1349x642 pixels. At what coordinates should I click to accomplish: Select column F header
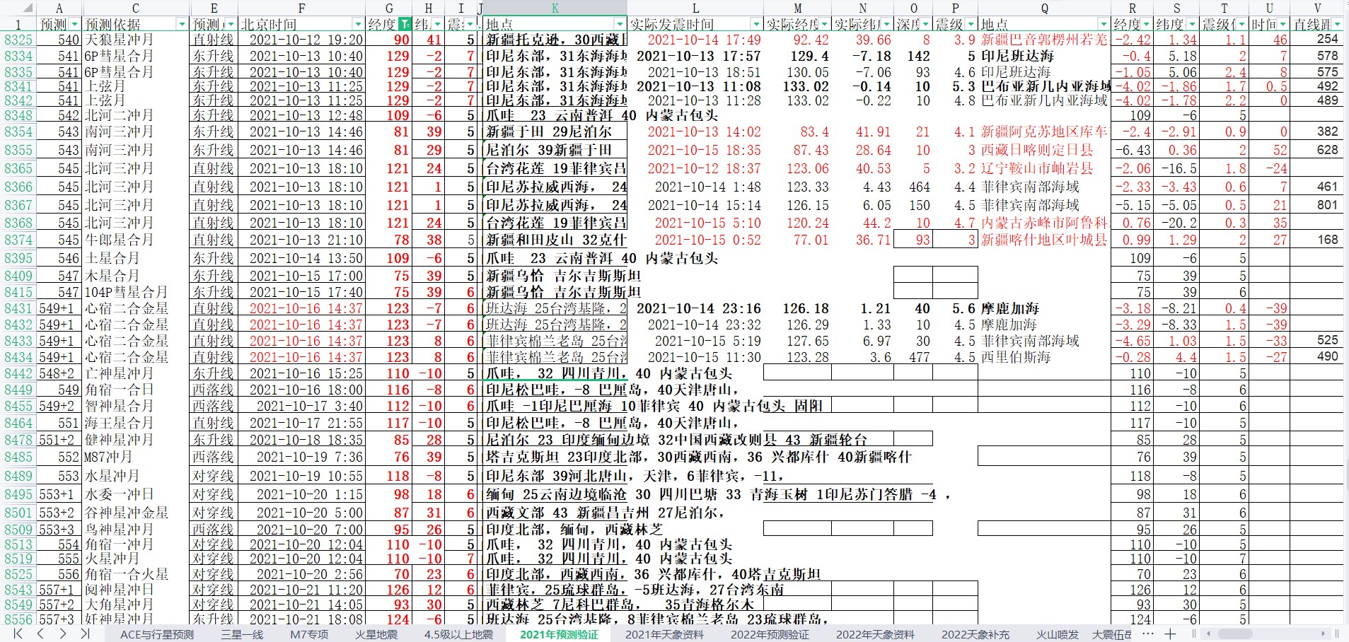point(302,8)
